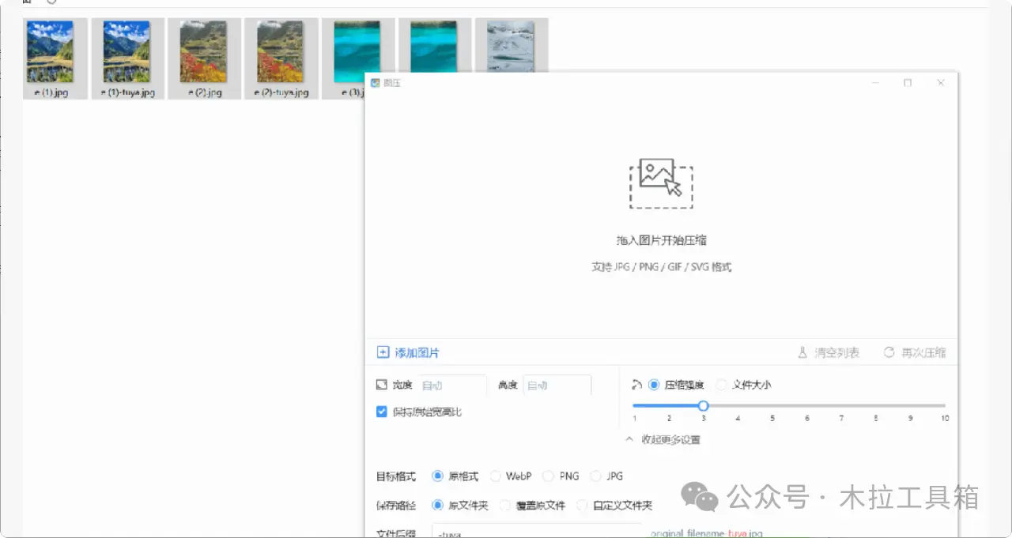Screen dimensions: 1012x538
Task: Click the aspect-ratio icon beside the width field
Action: 381,384
